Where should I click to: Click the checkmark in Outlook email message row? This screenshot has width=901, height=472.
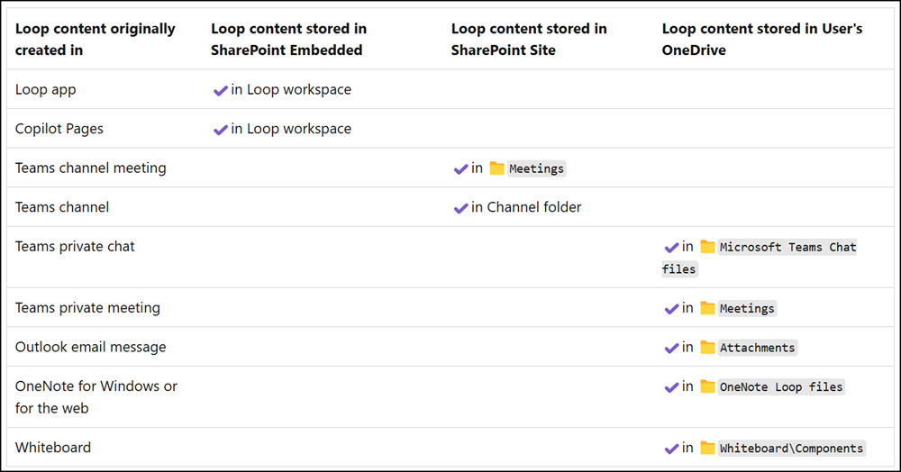[672, 348]
